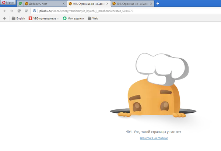Go forward to next page
221x151 pixels.
11,11
